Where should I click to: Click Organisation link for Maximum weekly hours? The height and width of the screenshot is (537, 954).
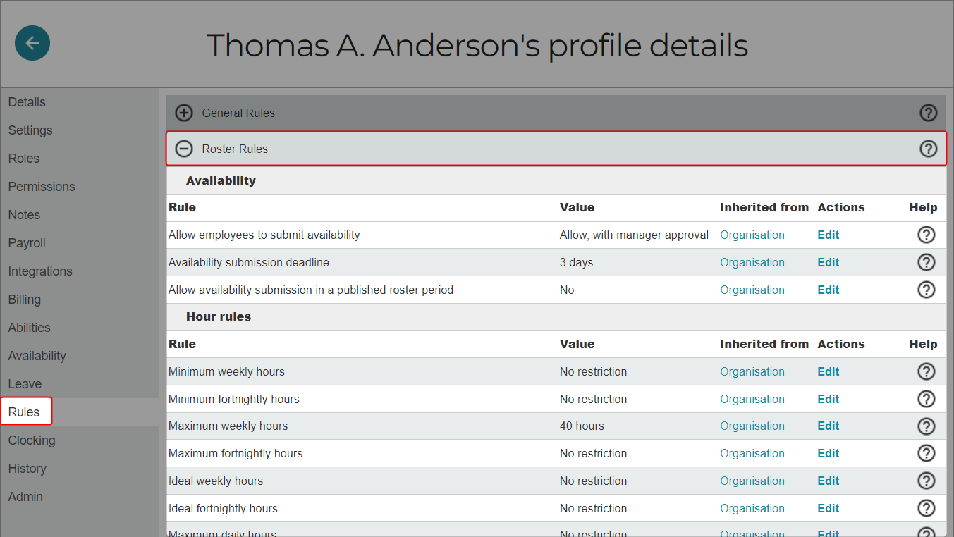click(752, 426)
